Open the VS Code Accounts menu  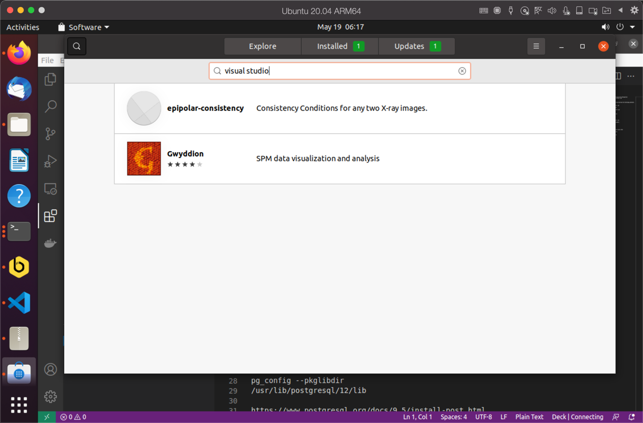click(x=50, y=369)
